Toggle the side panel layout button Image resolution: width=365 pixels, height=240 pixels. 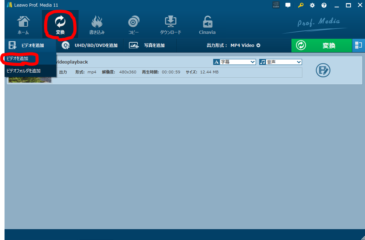click(358, 46)
